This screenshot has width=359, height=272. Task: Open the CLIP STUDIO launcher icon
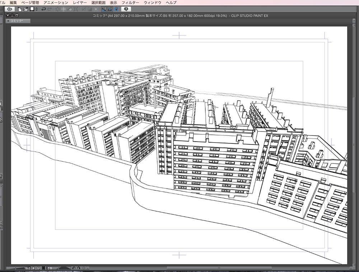pos(9,9)
